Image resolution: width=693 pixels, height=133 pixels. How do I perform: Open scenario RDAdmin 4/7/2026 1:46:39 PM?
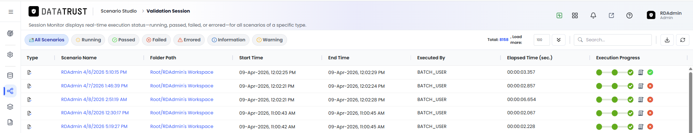point(94,86)
